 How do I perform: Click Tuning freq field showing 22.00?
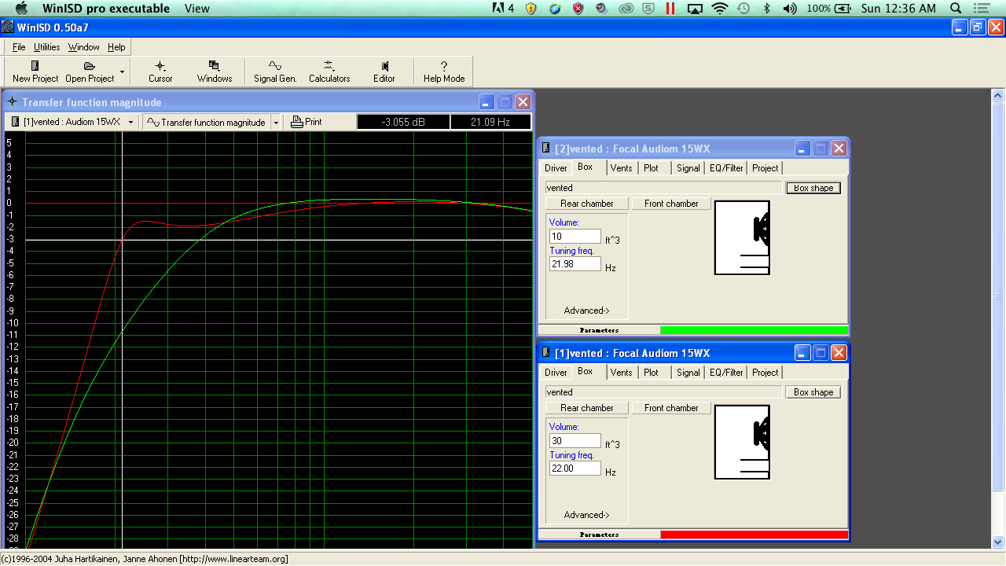(x=575, y=469)
